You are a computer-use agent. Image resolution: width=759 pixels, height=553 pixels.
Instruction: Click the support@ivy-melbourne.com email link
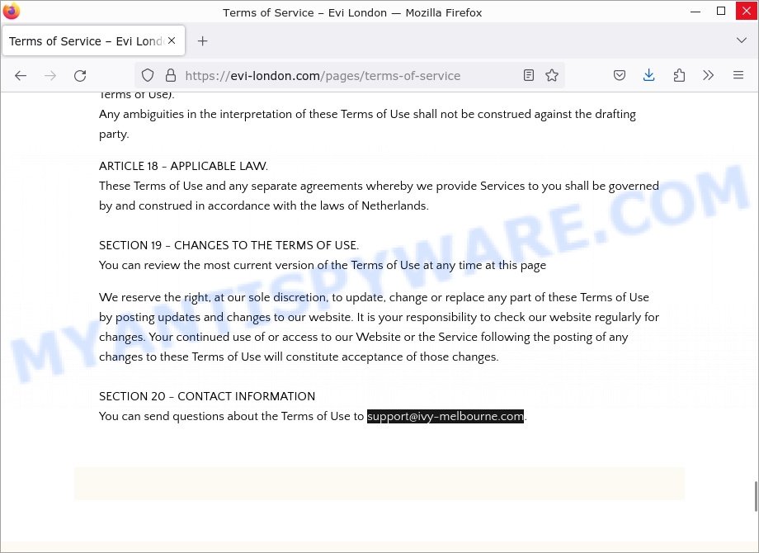tap(445, 416)
